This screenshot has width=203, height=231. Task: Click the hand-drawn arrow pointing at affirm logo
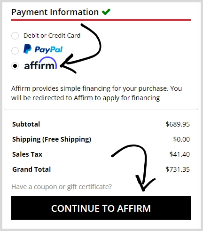coord(81,48)
